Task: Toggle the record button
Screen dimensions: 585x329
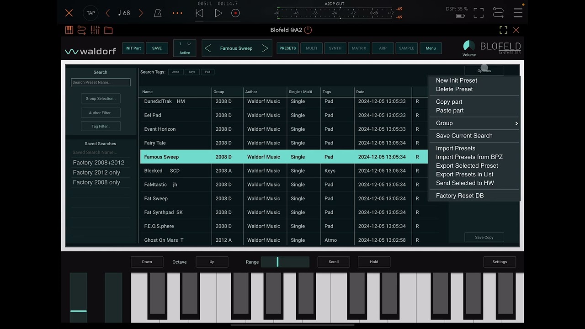Action: [x=235, y=13]
